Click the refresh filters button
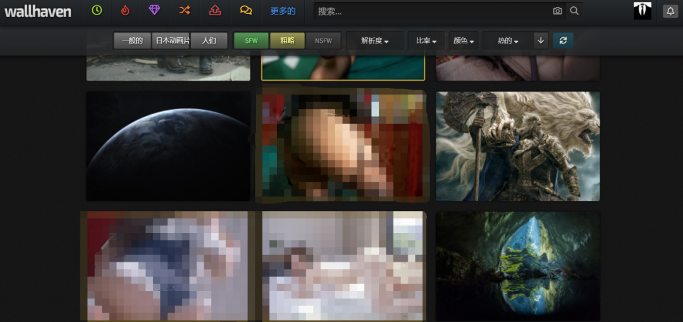 click(563, 40)
